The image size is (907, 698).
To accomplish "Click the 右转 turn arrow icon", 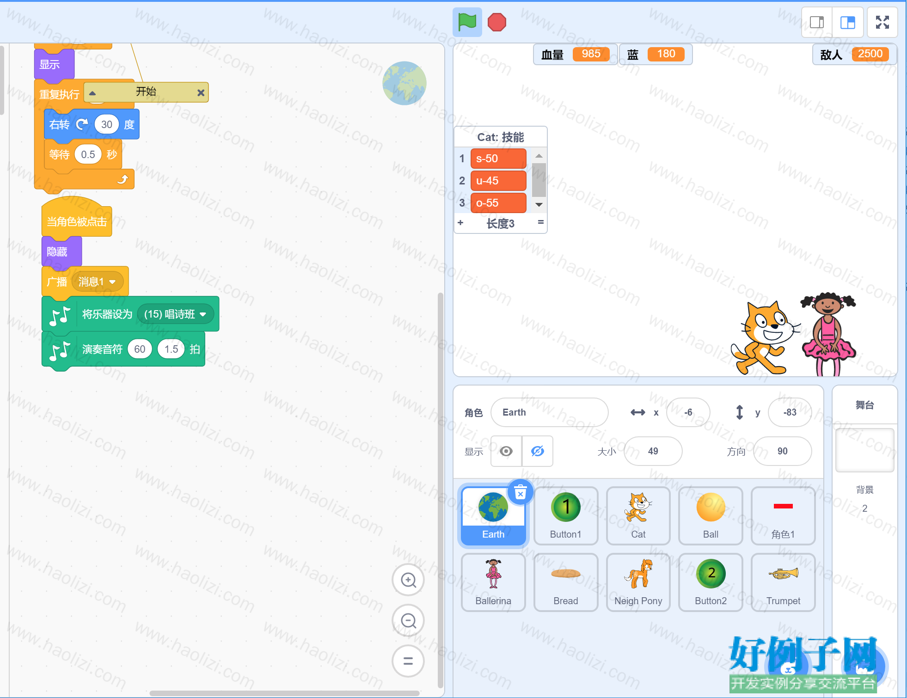I will point(82,124).
